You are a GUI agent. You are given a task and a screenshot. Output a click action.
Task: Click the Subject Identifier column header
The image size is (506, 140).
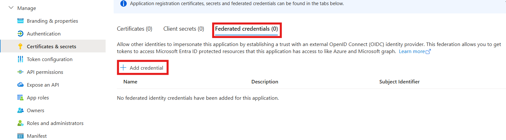(x=399, y=82)
